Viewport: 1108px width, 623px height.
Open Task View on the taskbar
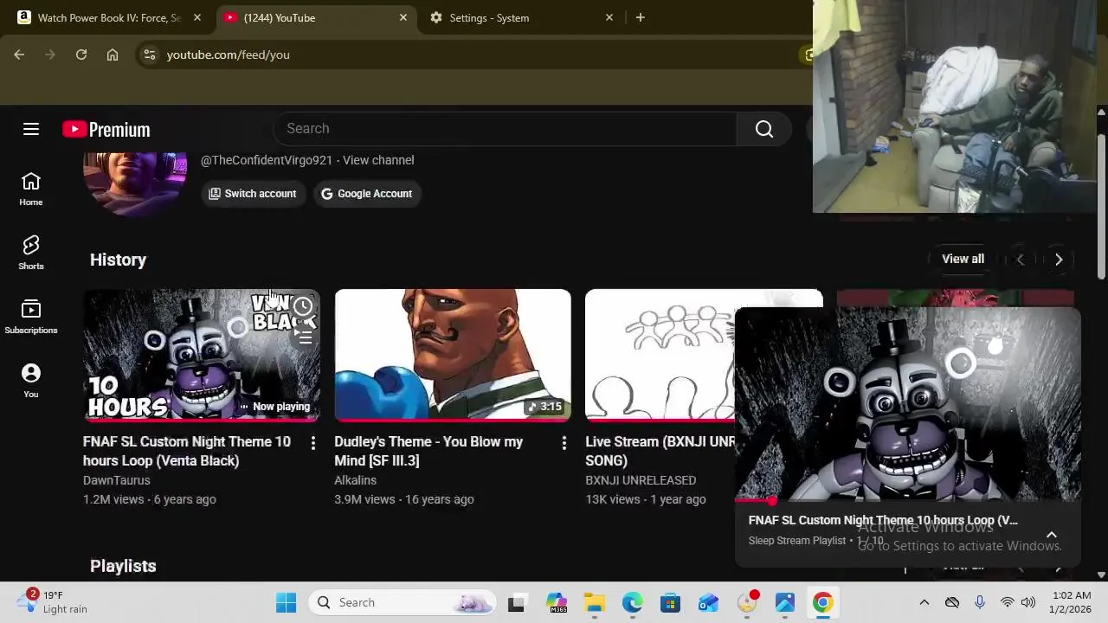(x=516, y=602)
